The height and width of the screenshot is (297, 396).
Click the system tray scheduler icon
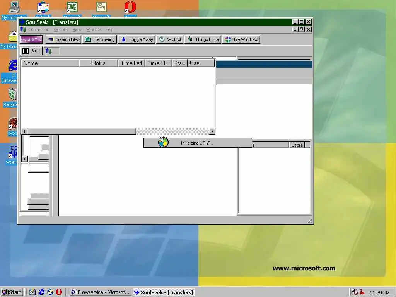point(354,292)
